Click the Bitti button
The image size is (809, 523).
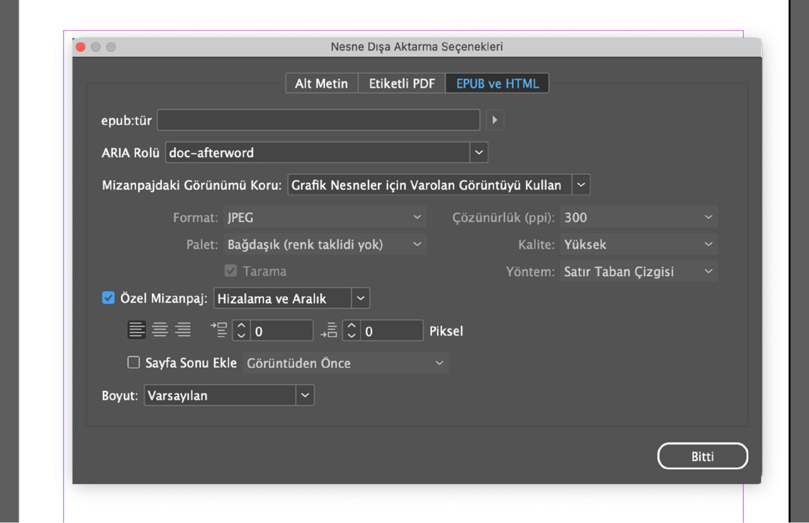coord(702,456)
